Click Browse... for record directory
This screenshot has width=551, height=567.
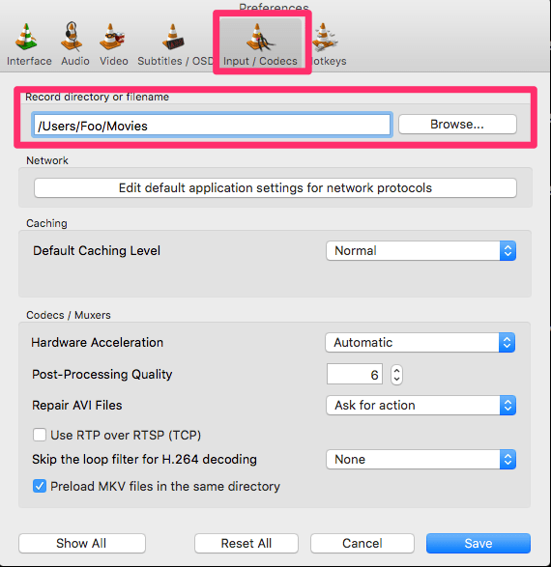[x=457, y=125]
